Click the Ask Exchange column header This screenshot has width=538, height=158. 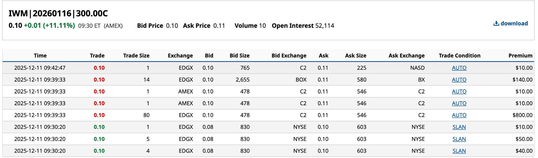406,56
